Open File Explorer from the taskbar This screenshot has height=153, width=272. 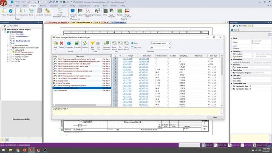click(11, 150)
